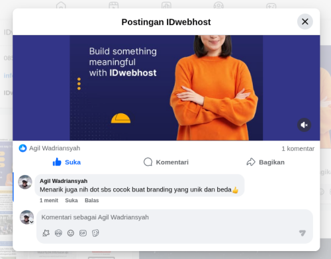331x259 pixels.
Task: Open commenter Agil Wadriansyah's profile picture
Action: (x=25, y=182)
